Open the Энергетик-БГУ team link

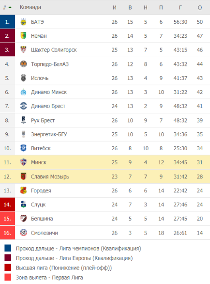tap(49, 134)
